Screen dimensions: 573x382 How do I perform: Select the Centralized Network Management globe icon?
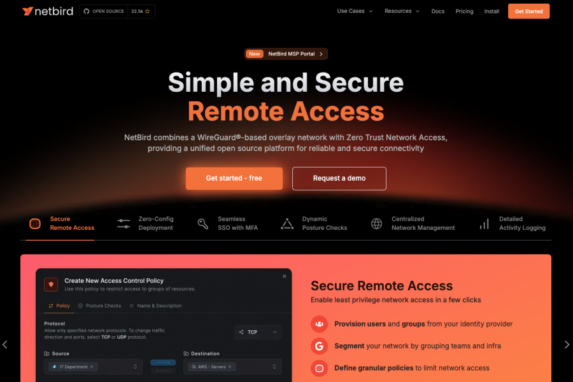[376, 223]
